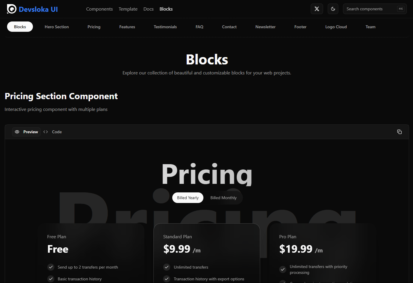Image resolution: width=413 pixels, height=283 pixels.
Task: Click the code brackets icon next to Preview
Action: pos(46,132)
